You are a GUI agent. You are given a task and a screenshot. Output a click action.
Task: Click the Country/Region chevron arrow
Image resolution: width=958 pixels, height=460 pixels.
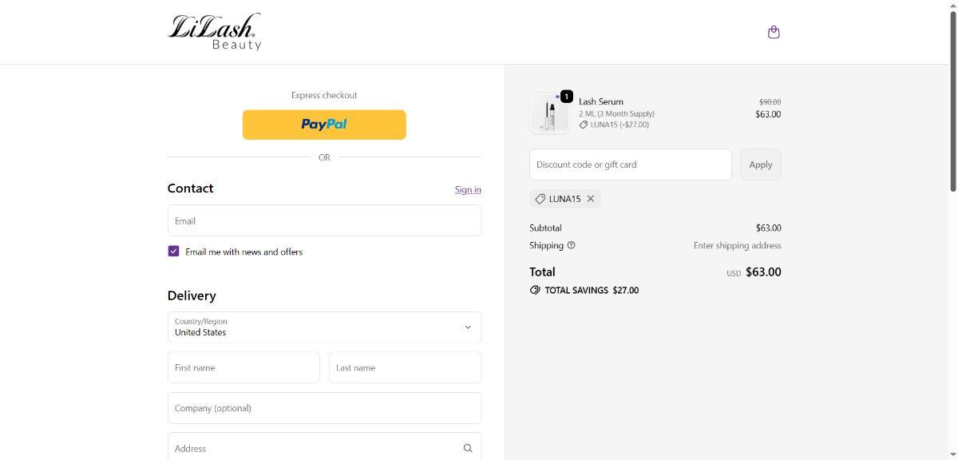pyautogui.click(x=468, y=327)
